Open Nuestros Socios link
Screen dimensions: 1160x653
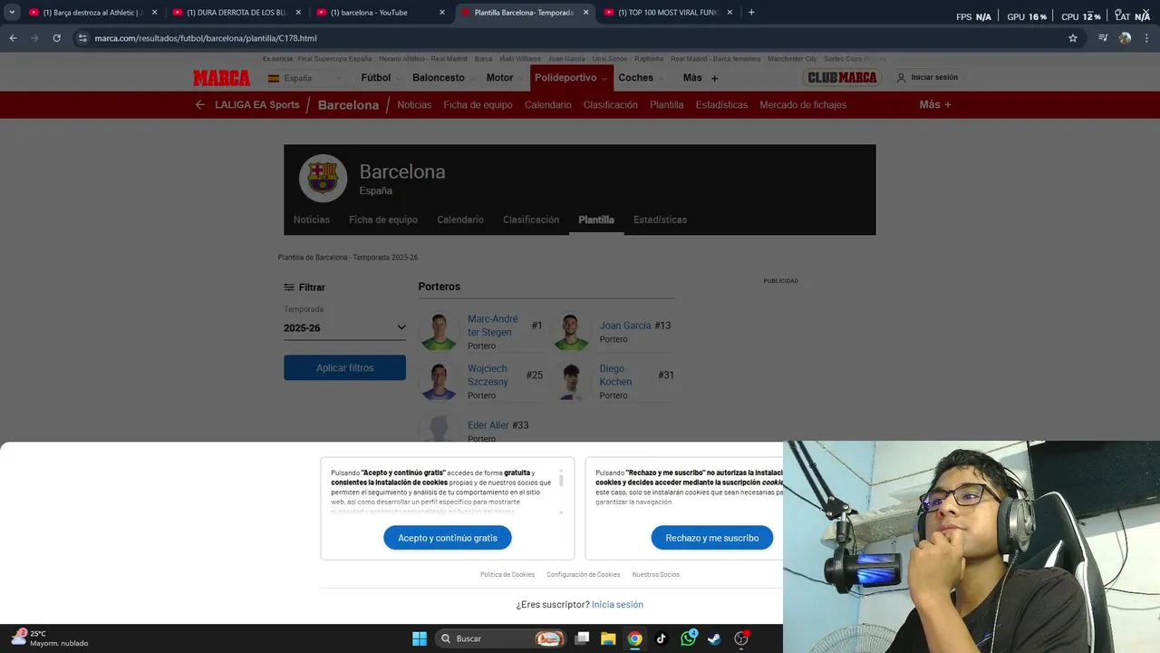click(656, 574)
